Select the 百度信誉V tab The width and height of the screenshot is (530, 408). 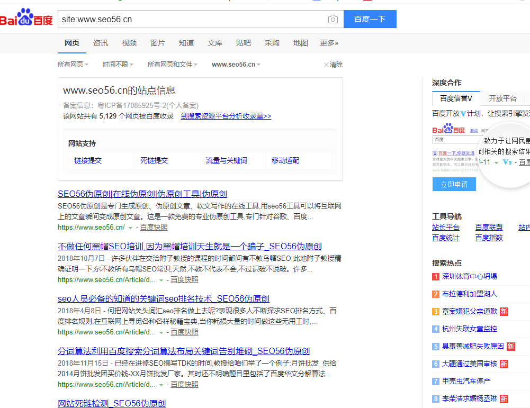456,98
